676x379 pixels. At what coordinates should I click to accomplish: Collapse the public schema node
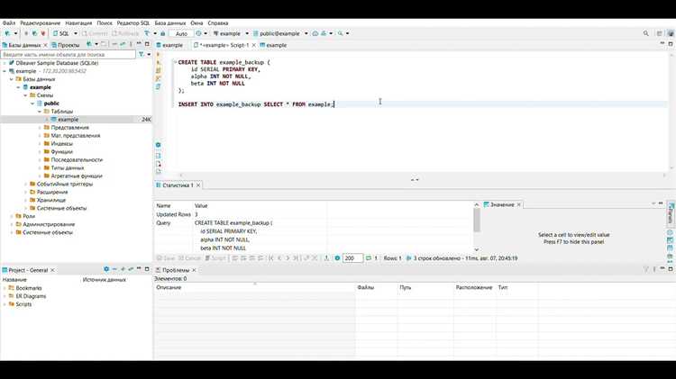32,104
